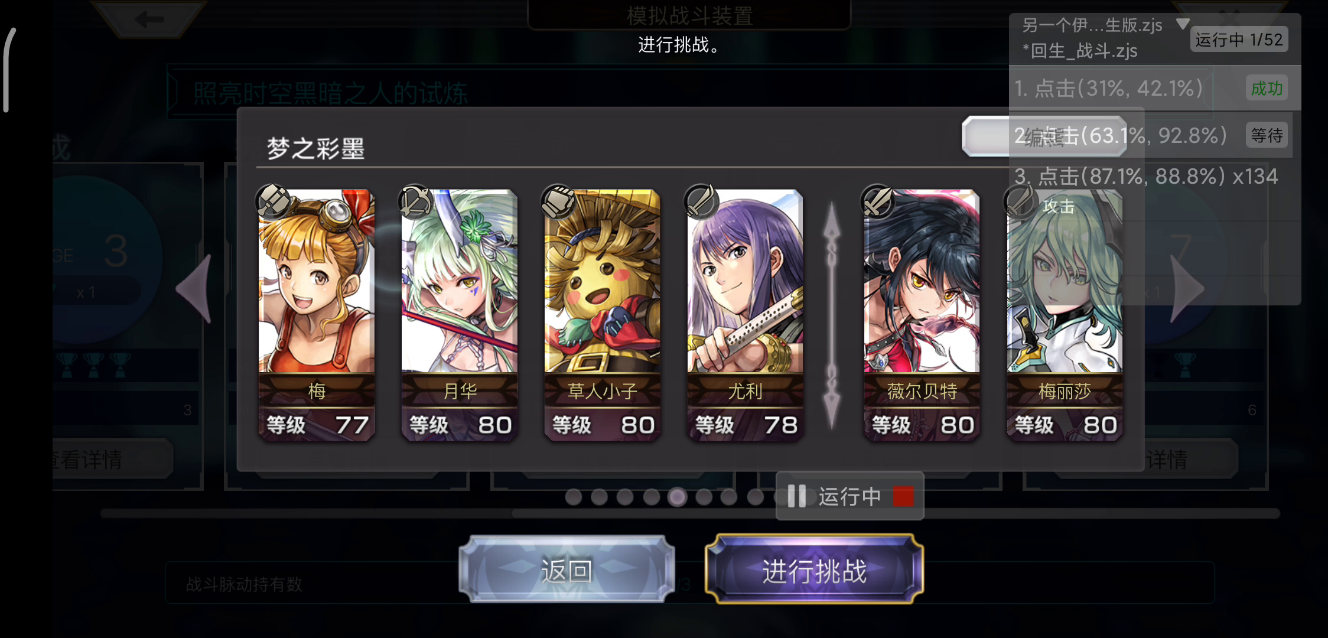Click the horizontal scrollbar below the dots

pyautogui.click(x=690, y=513)
